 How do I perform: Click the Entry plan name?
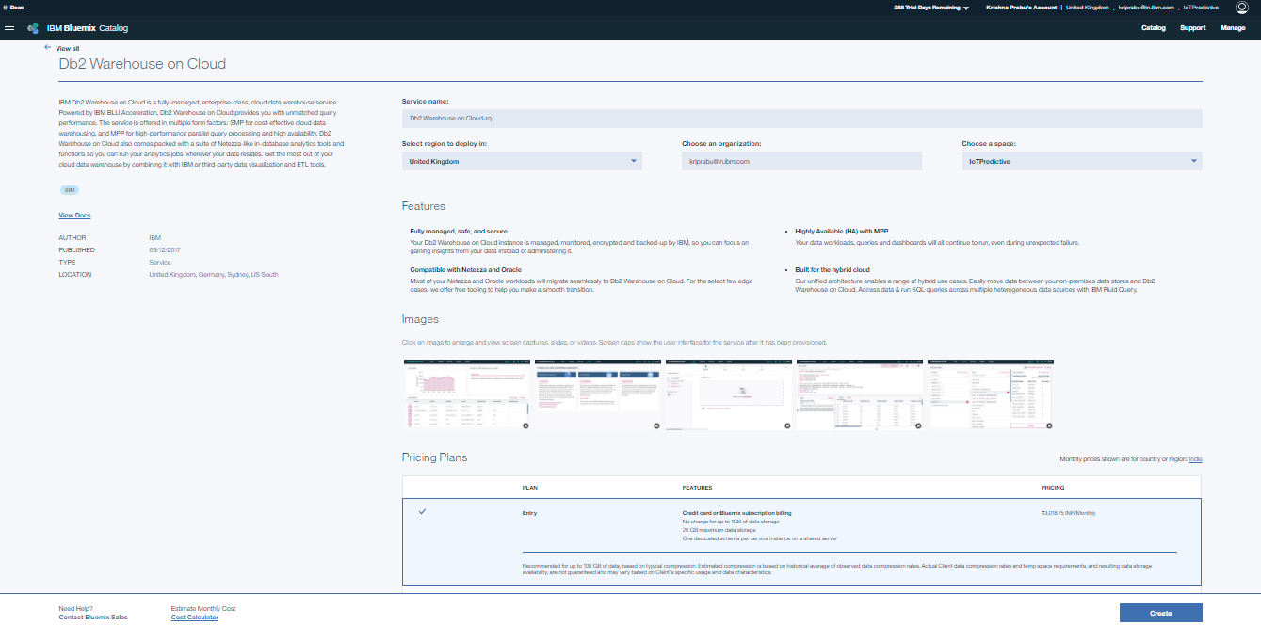coord(529,513)
